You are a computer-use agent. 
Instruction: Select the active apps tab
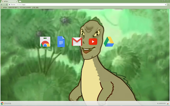point(9,1)
